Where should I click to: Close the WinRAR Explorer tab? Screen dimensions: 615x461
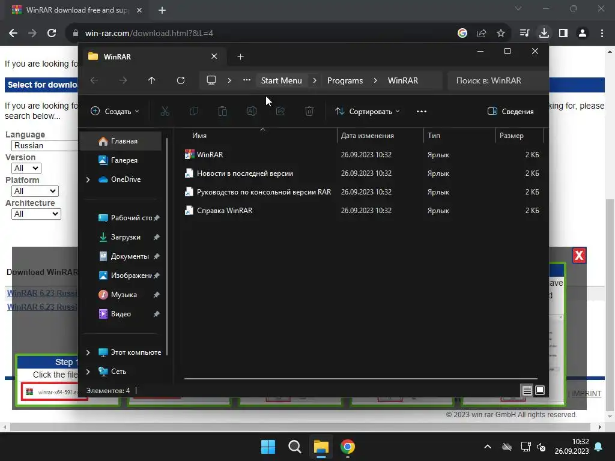214,56
